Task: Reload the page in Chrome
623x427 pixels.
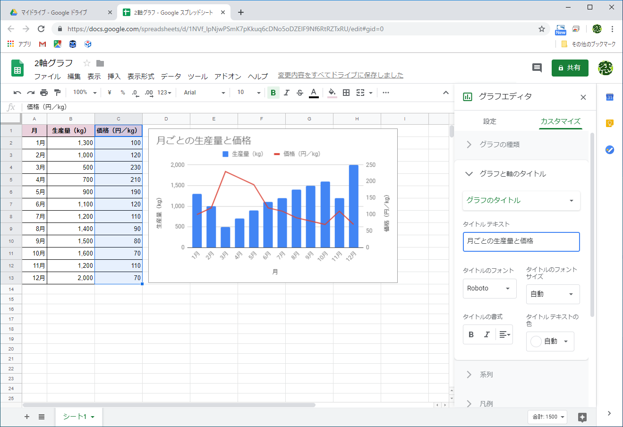Action: coord(41,29)
